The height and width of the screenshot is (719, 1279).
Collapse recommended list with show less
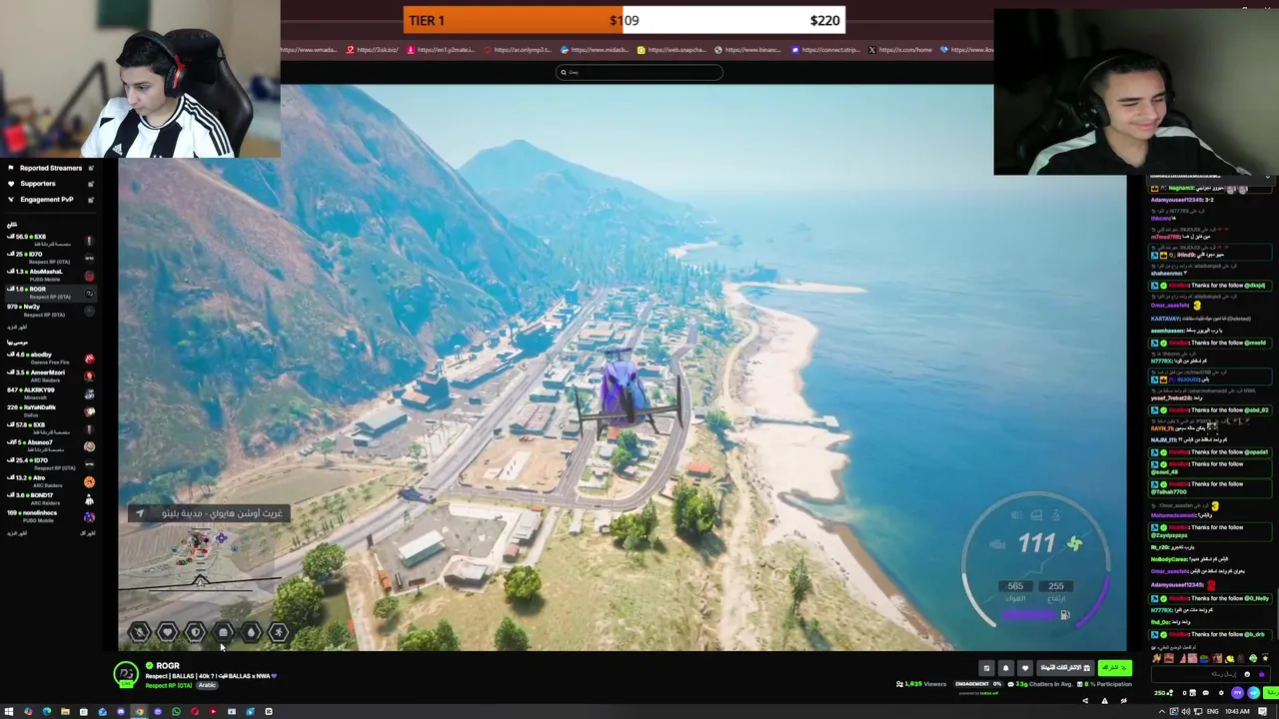[x=88, y=531]
